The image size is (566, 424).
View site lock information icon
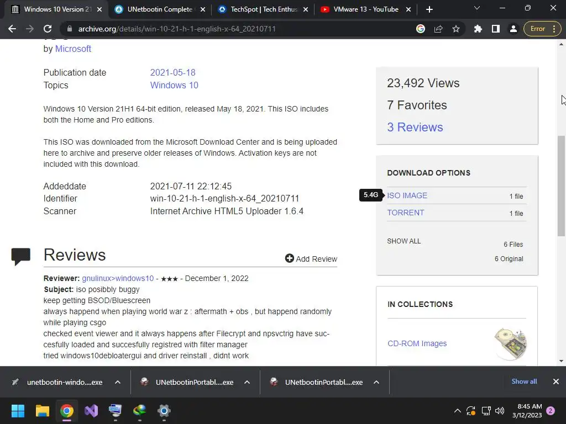70,29
